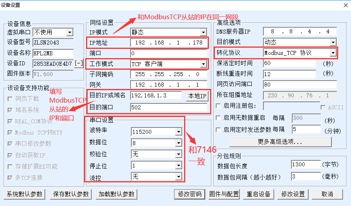
Task: Open the 目的模式 dropdown
Action: tap(333, 42)
